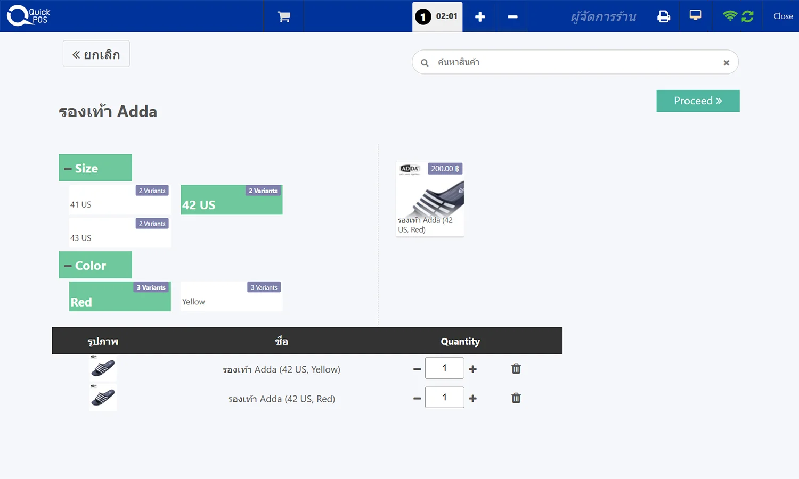Select the 41 US size variant

pyautogui.click(x=120, y=200)
